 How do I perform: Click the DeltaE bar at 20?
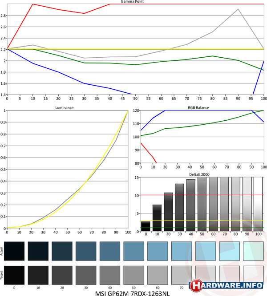point(168,211)
